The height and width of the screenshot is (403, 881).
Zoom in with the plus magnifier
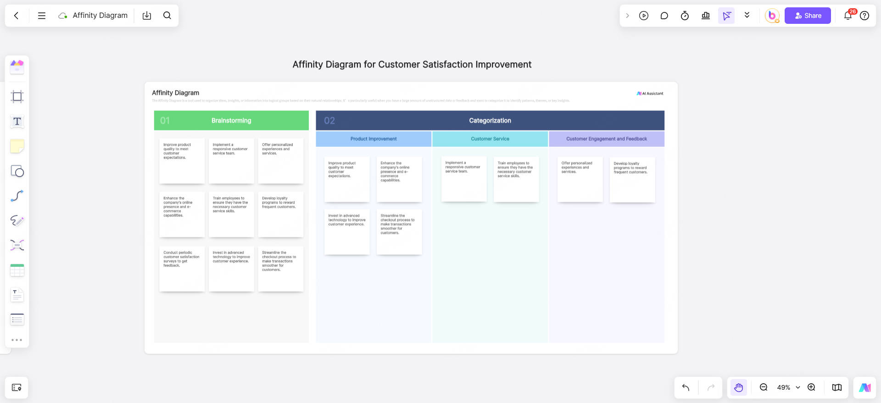point(811,387)
